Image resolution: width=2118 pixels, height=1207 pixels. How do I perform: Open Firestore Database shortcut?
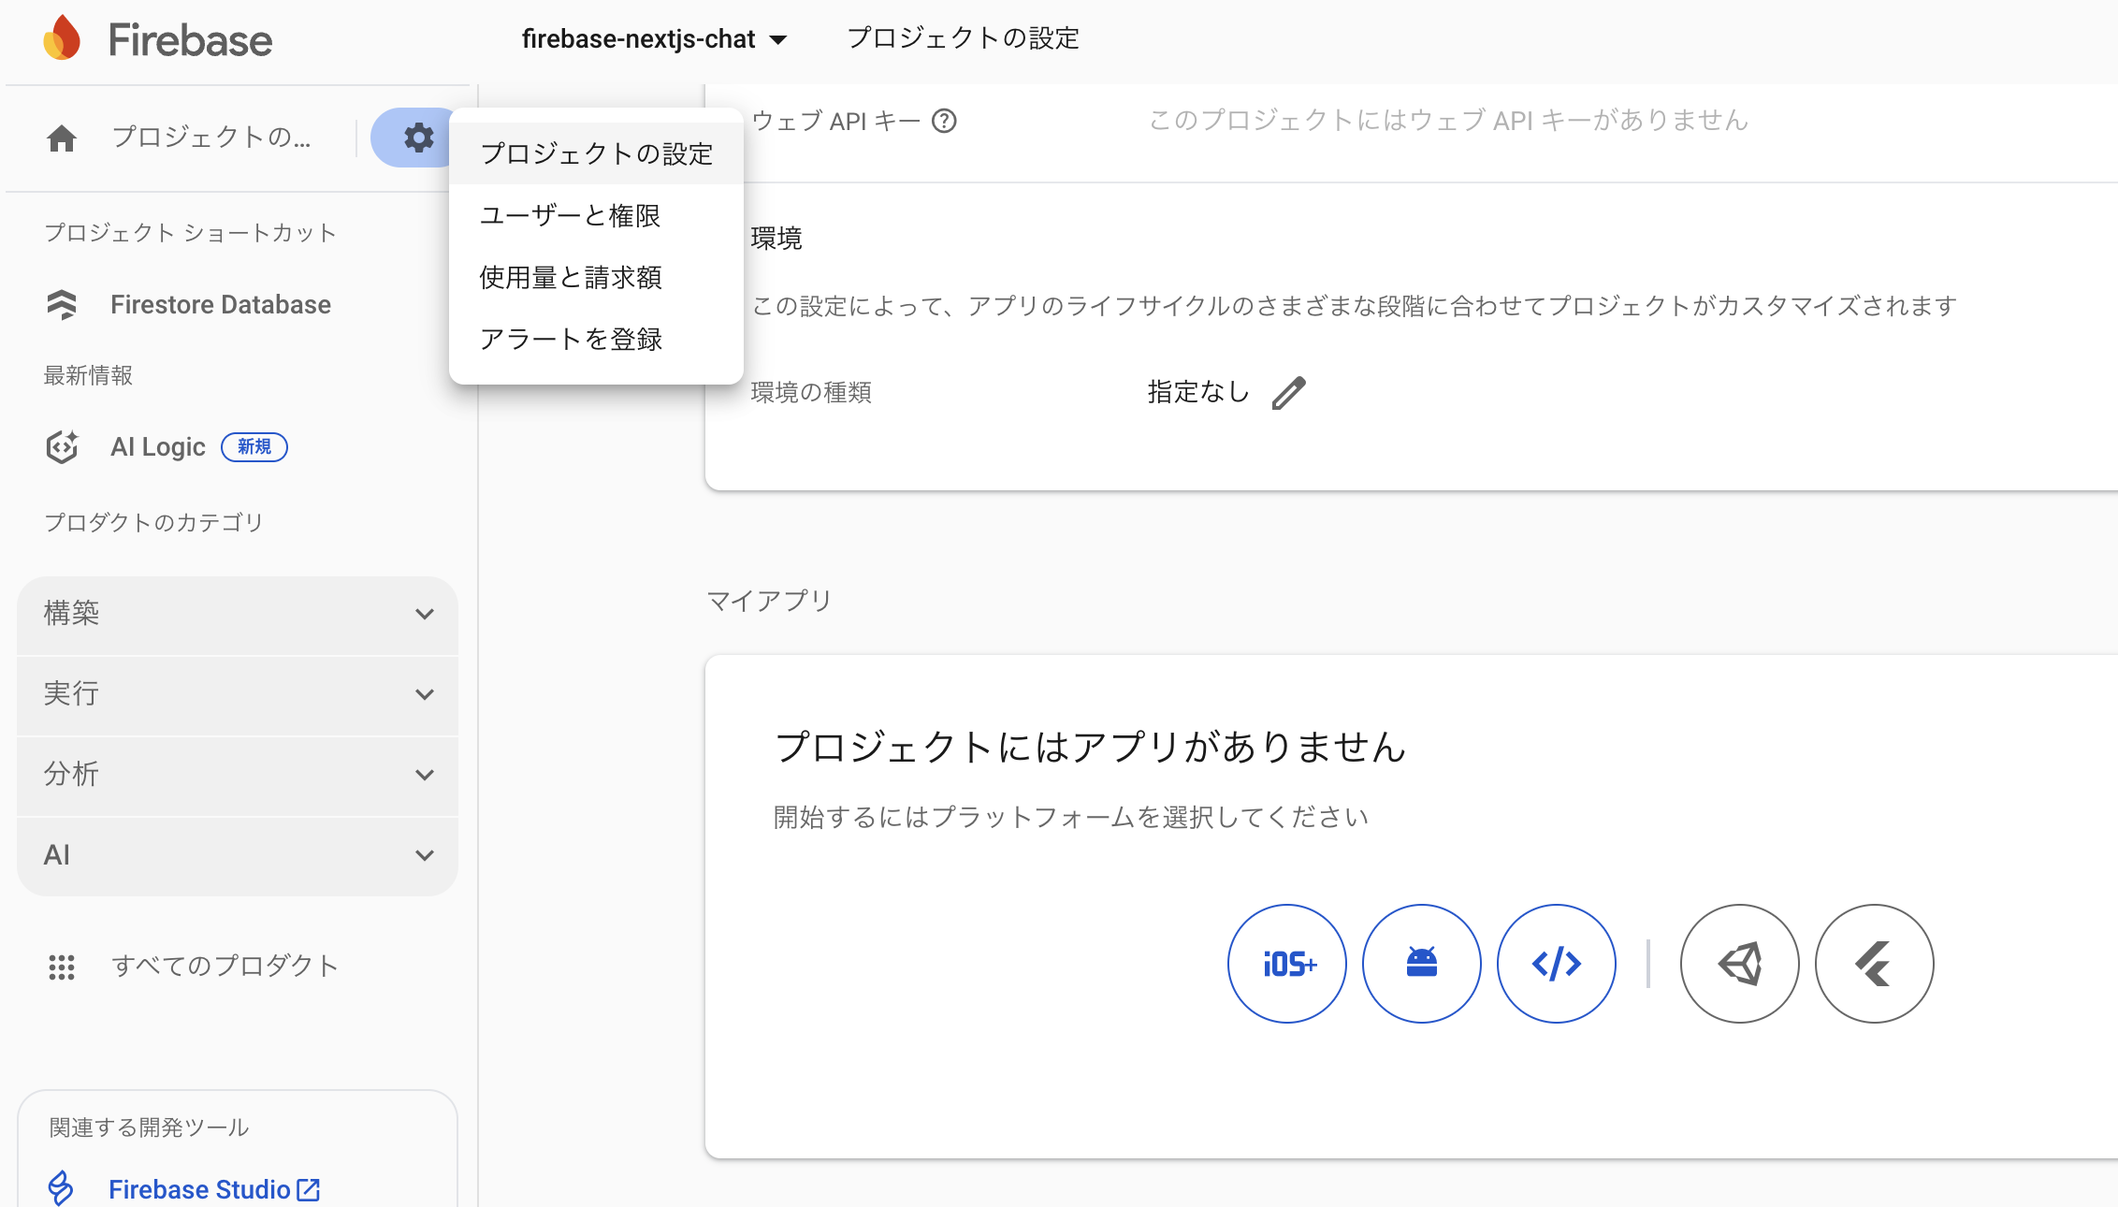(221, 305)
